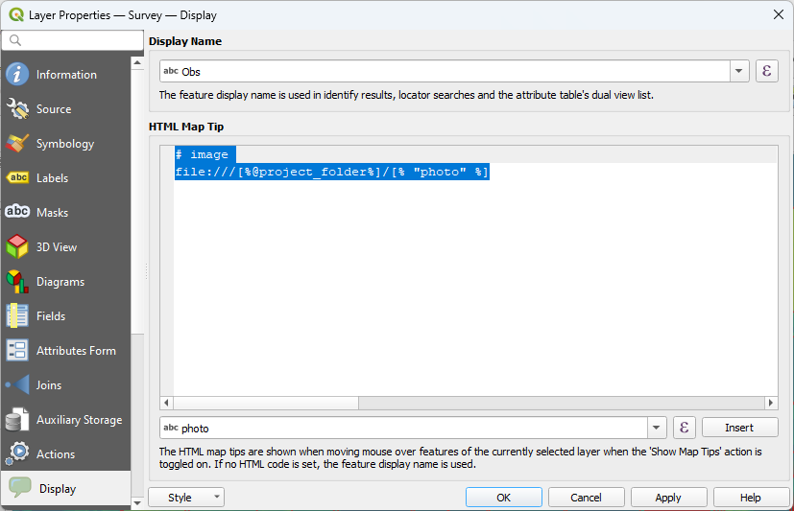Image resolution: width=794 pixels, height=511 pixels.
Task: Go to Labels settings icon
Action: pyautogui.click(x=17, y=178)
